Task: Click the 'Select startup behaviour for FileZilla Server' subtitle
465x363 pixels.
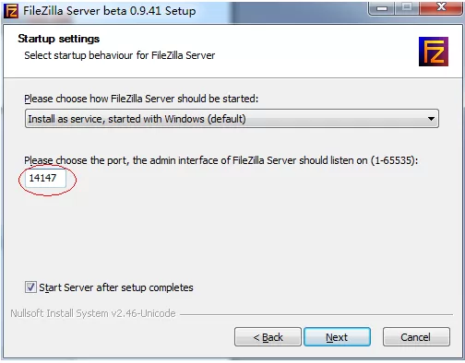Action: tap(120, 55)
